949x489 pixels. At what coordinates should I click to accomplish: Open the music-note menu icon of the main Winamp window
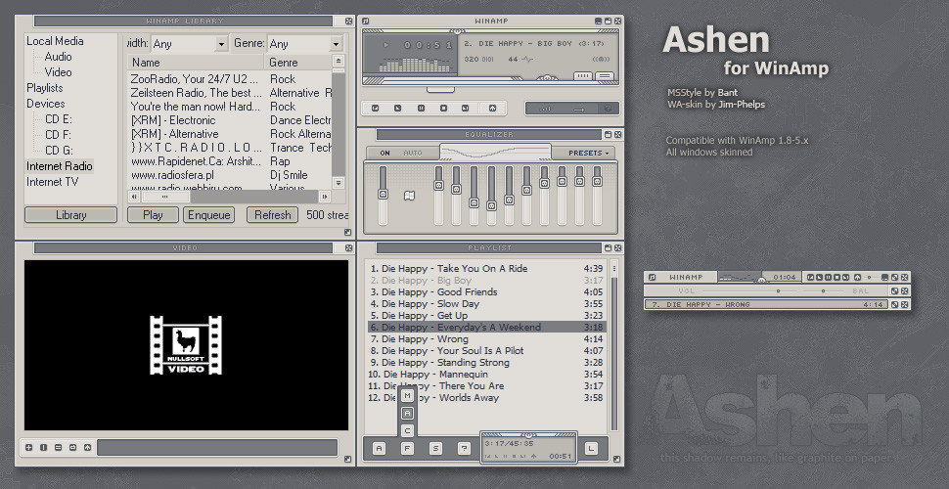coord(366,21)
